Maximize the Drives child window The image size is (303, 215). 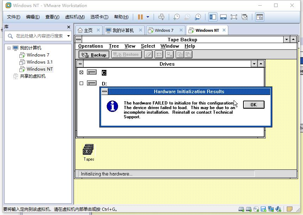click(x=261, y=64)
